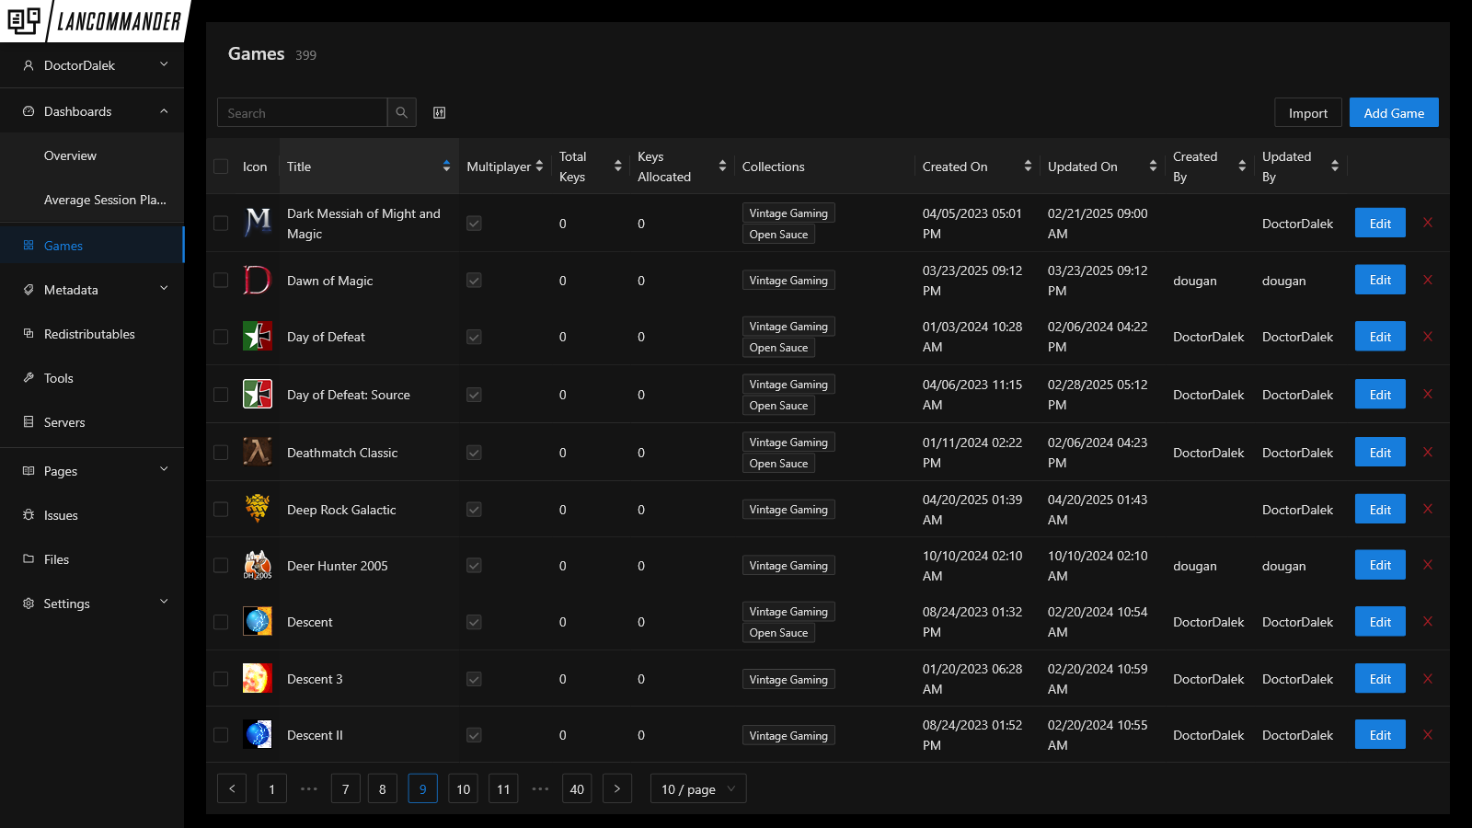1472x828 pixels.
Task: Go to previous page arrow
Action: [x=232, y=788]
